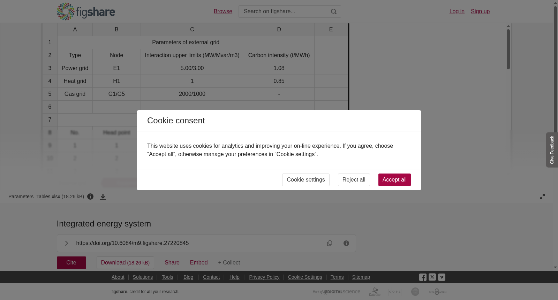Select column D header in spreadsheet
The height and width of the screenshot is (300, 558).
click(279, 30)
